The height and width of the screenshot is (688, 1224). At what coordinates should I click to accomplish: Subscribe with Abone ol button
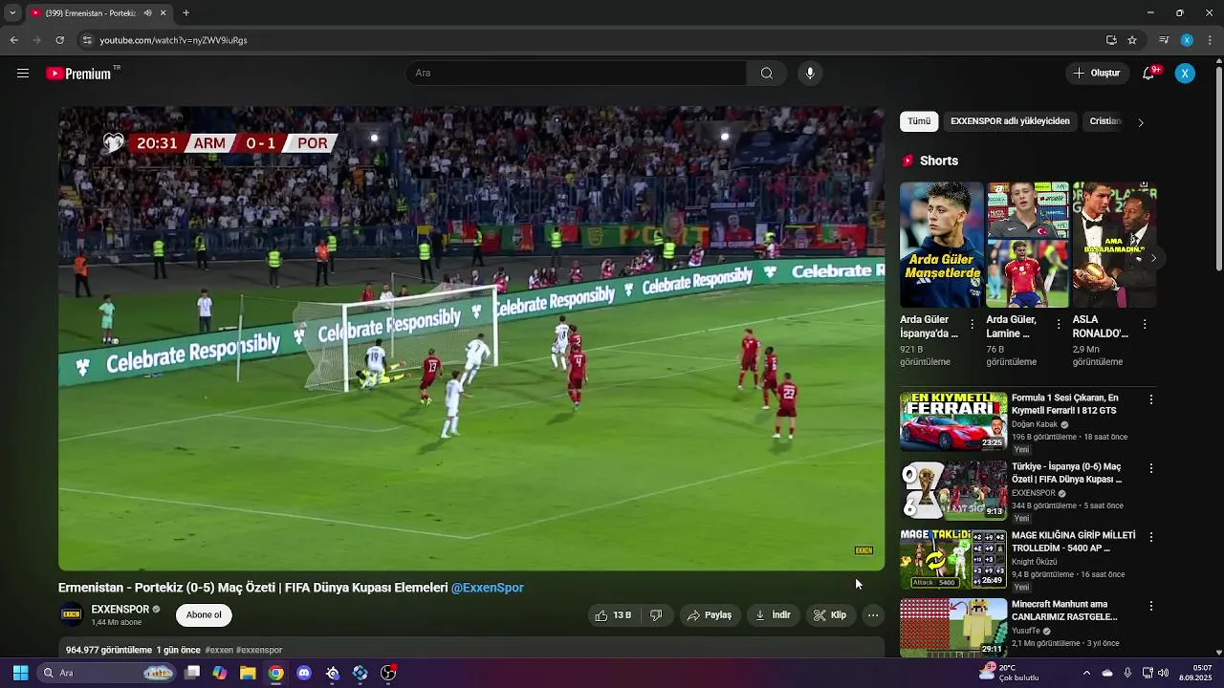point(204,615)
